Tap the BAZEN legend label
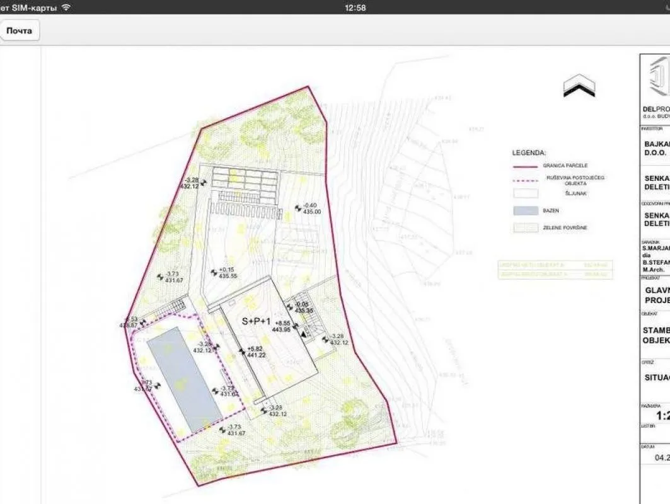The image size is (670, 504). coord(551,210)
